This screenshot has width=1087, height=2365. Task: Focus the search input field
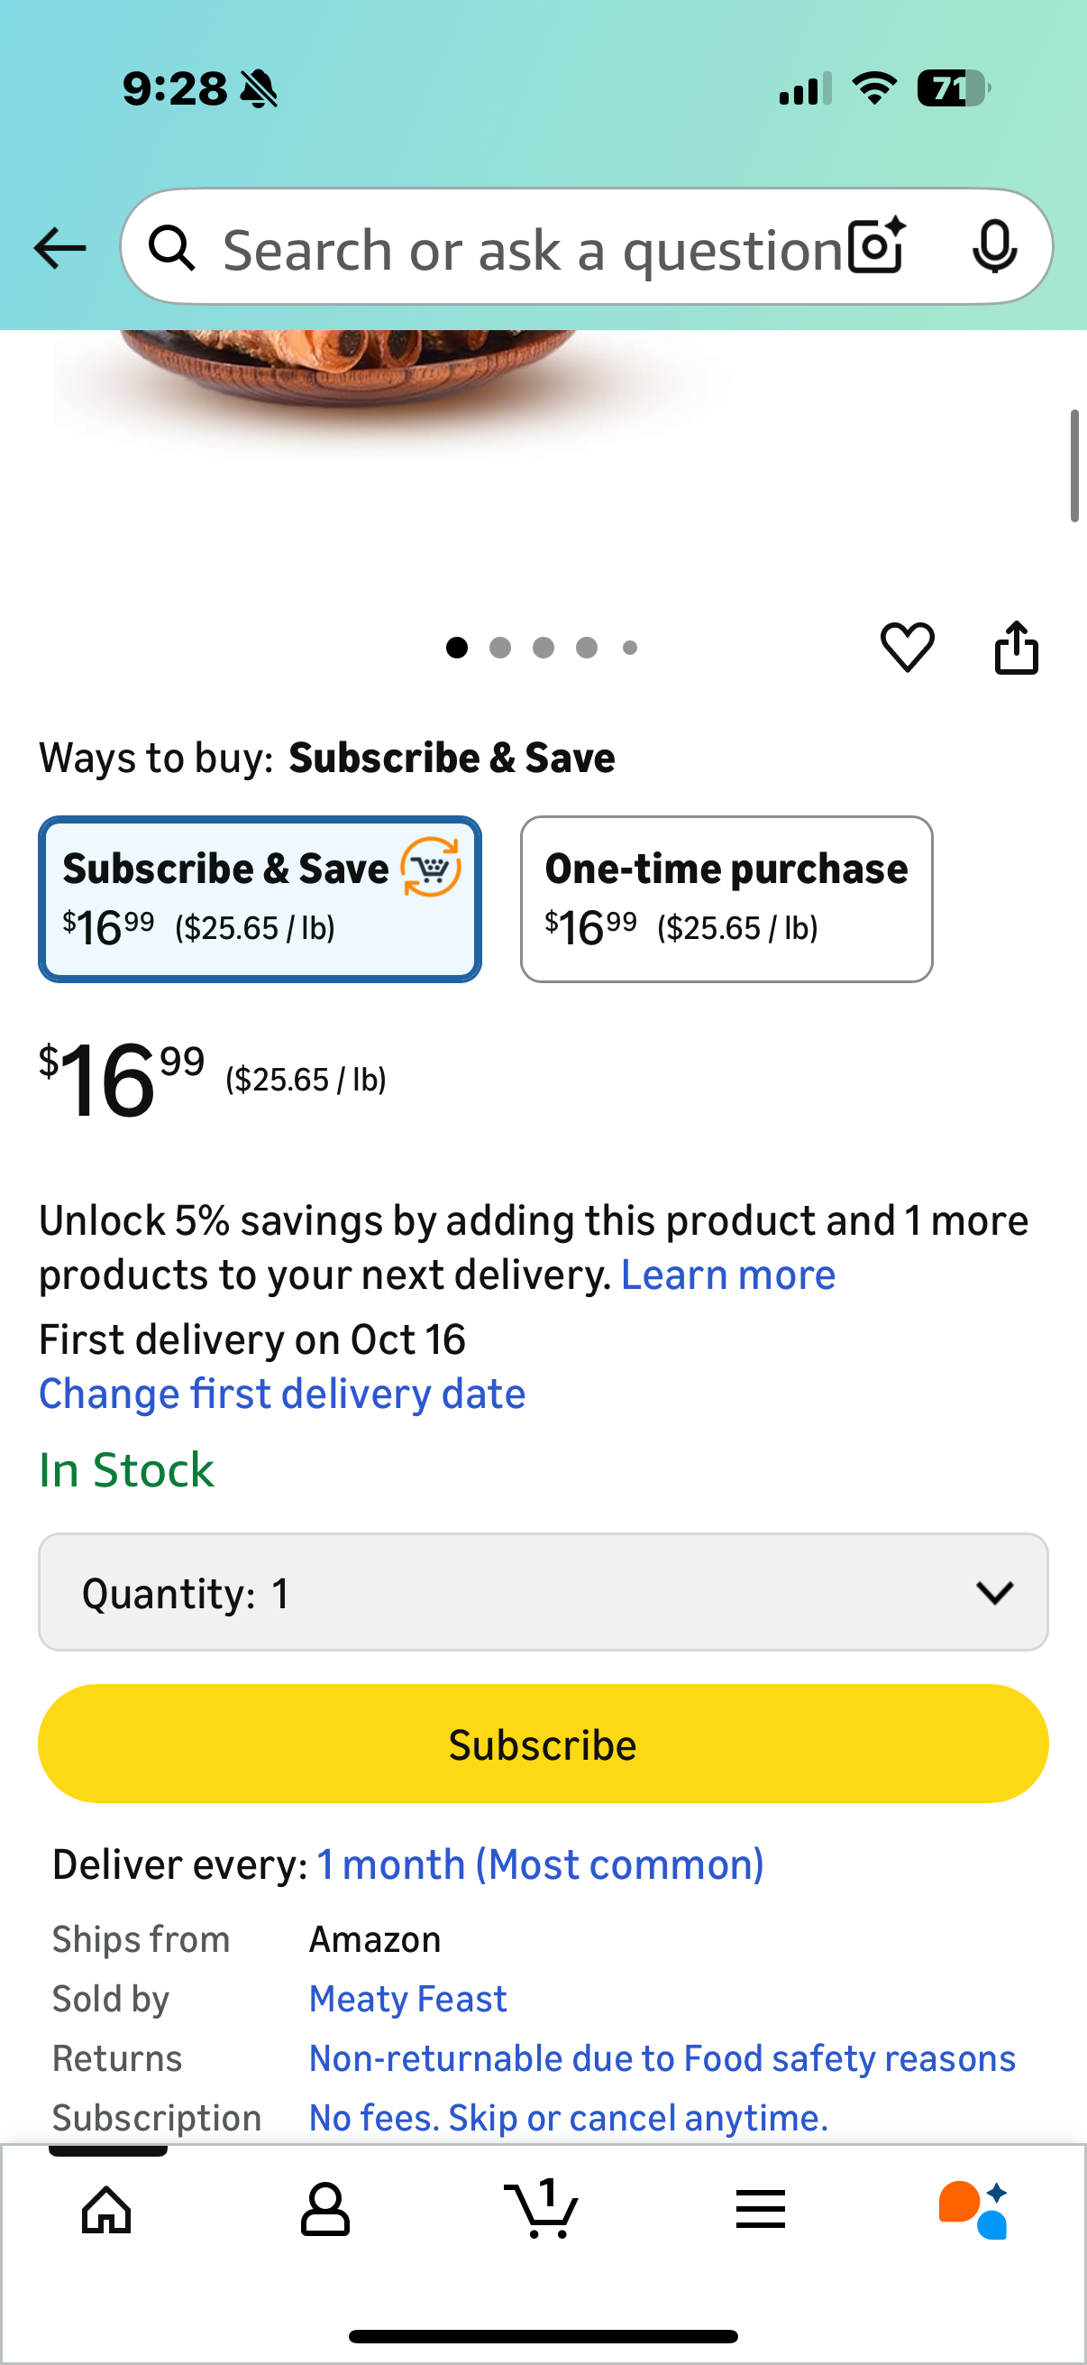point(532,249)
